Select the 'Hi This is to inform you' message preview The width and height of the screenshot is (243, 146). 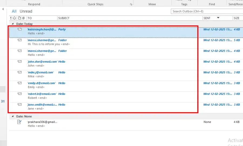49,44
